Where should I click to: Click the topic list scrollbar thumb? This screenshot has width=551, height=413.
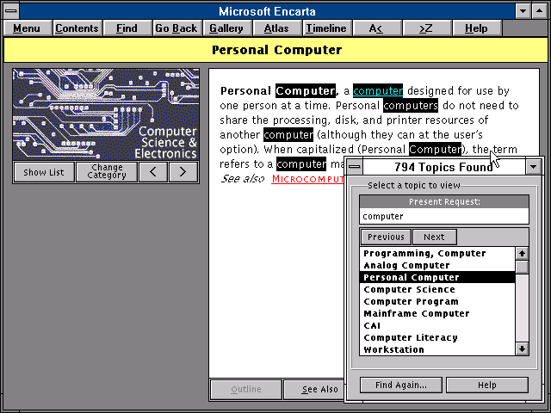pyautogui.click(x=522, y=267)
